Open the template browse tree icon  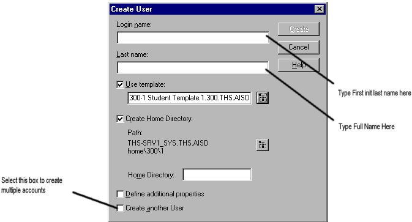[262, 98]
